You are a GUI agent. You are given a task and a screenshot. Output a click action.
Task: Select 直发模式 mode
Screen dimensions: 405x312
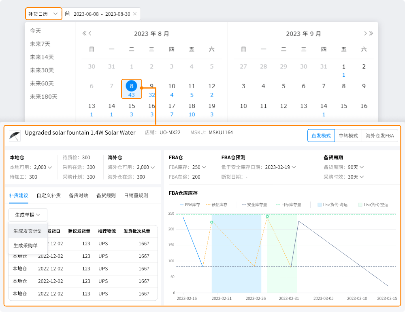pos(321,136)
